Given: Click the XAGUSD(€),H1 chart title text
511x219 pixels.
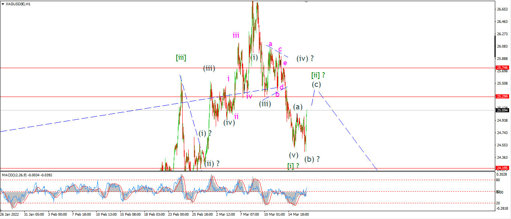Looking at the screenshot, I should (18, 4).
